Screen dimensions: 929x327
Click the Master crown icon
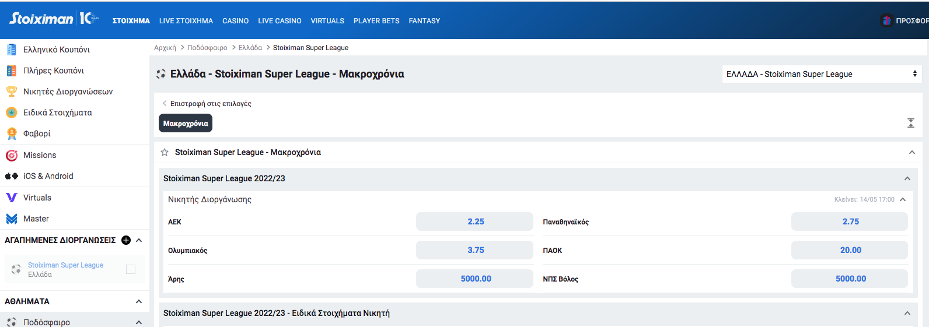click(12, 219)
